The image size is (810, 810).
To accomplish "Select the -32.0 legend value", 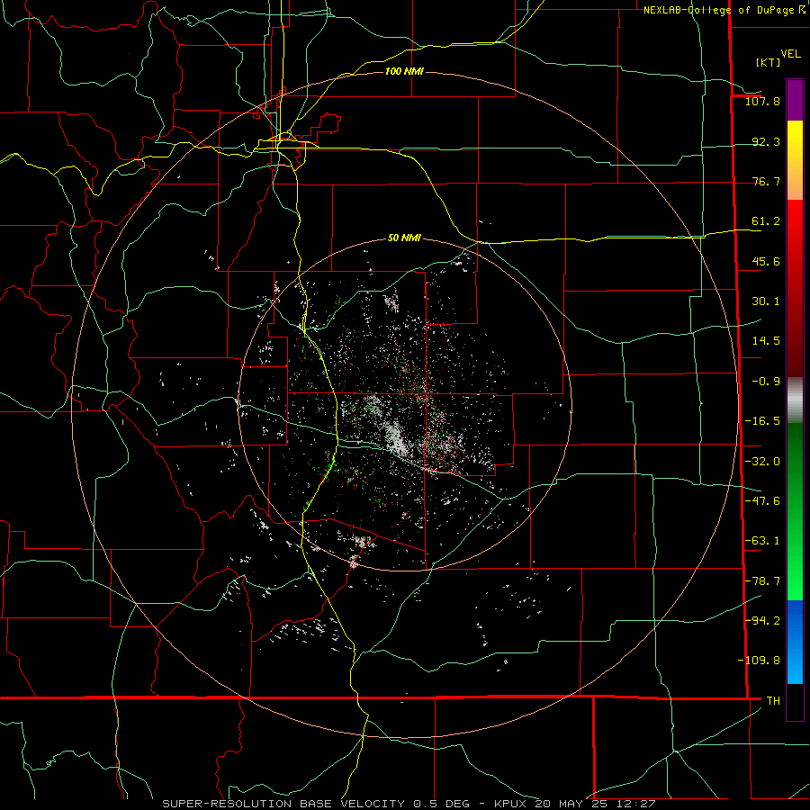I will (x=762, y=462).
